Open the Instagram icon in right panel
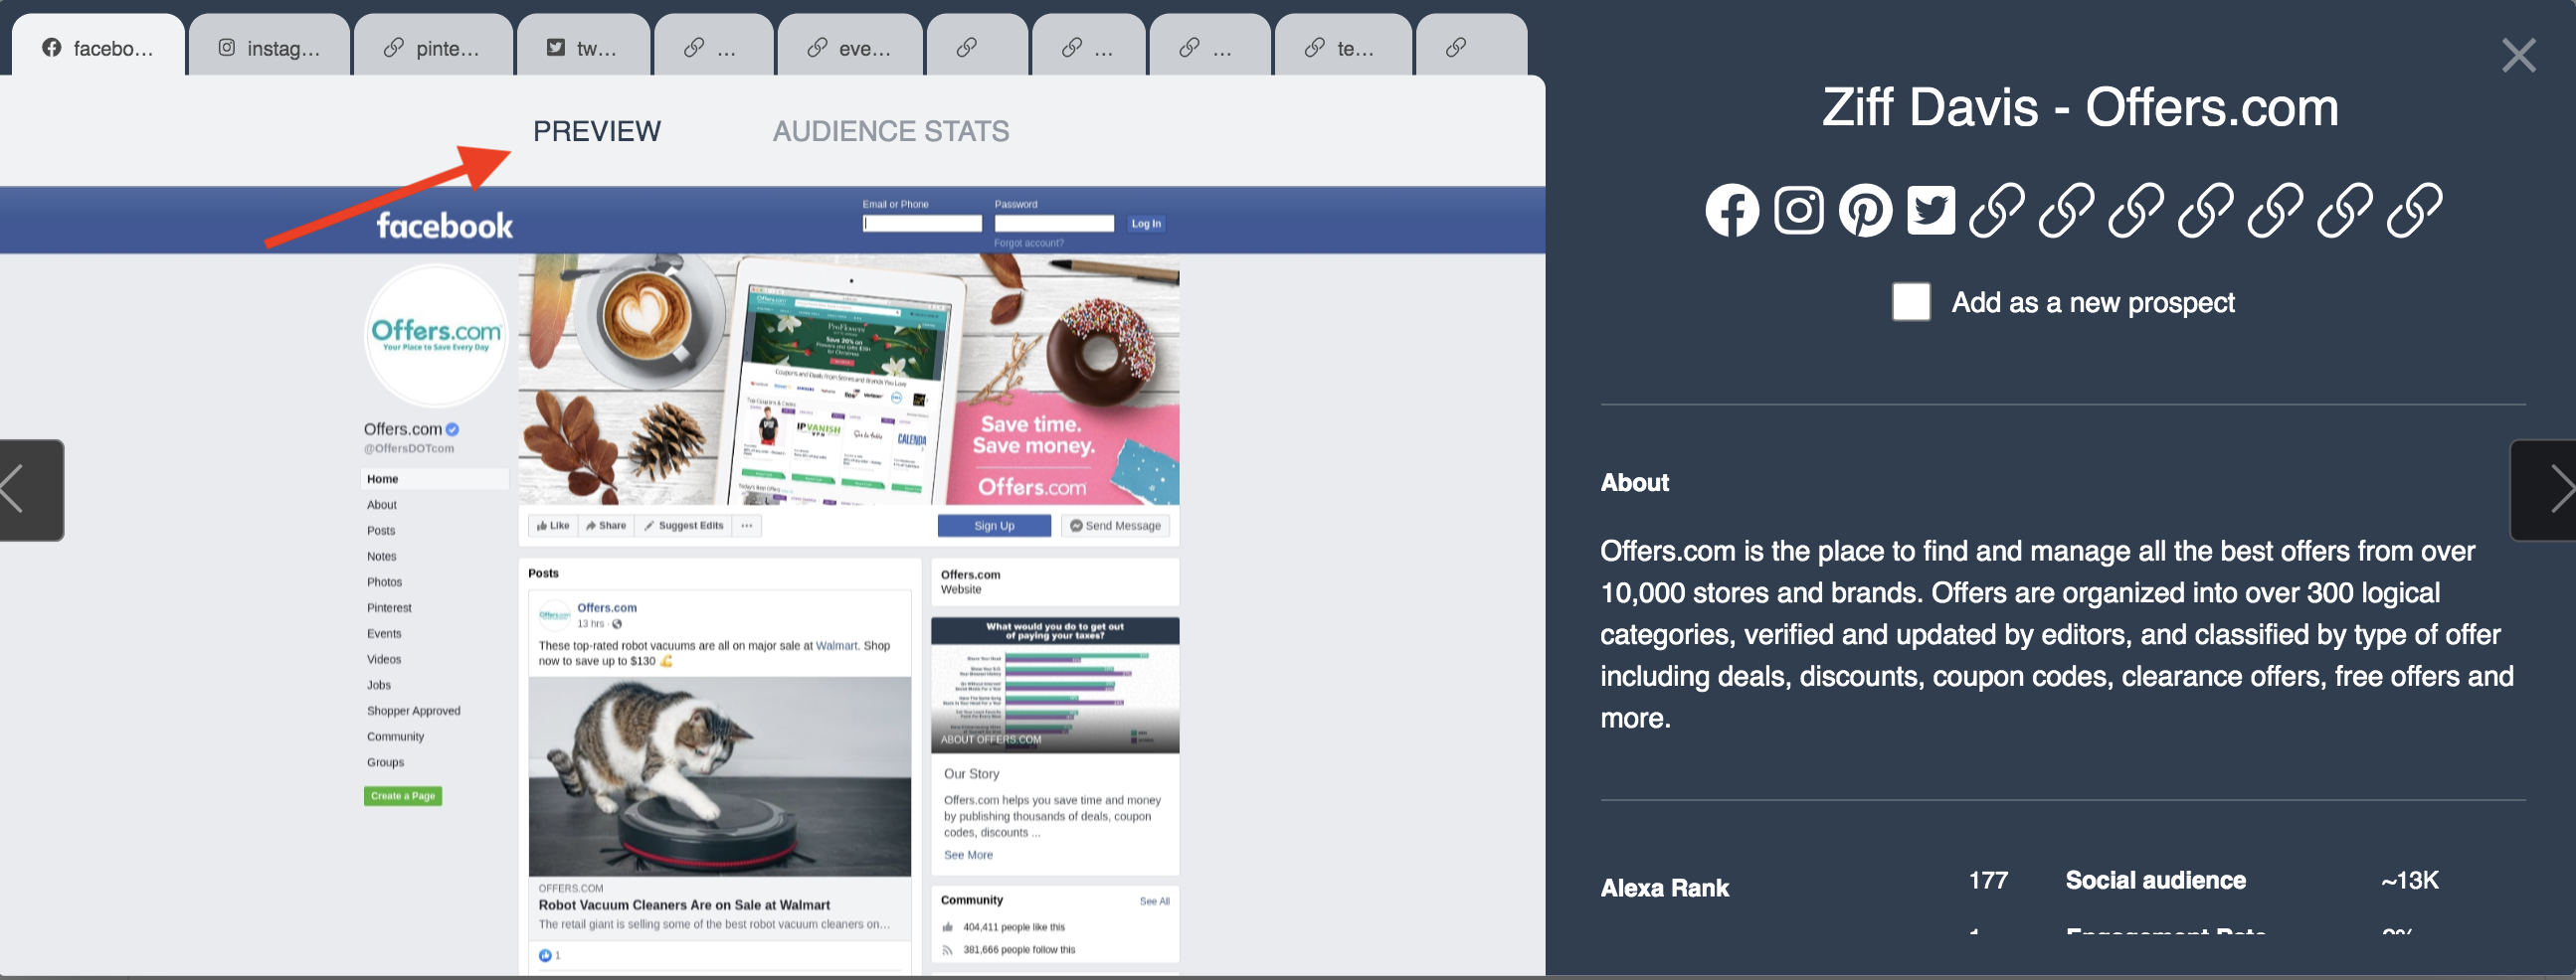 (1798, 211)
